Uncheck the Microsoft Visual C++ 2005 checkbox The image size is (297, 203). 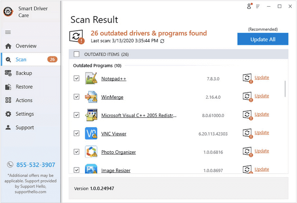pos(76,115)
